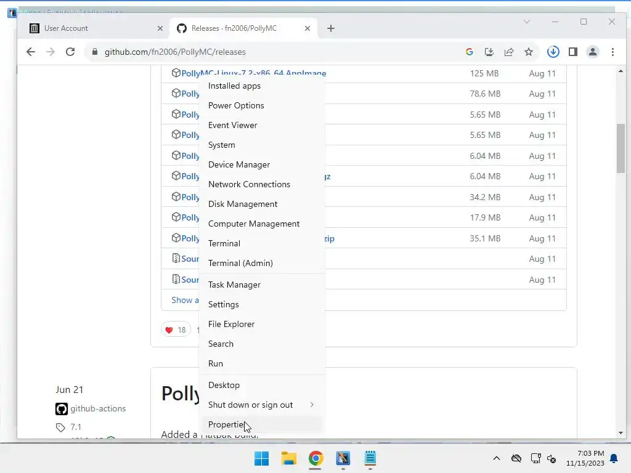Click the package icon of 78.6 MB asset
631x473 pixels.
point(176,94)
